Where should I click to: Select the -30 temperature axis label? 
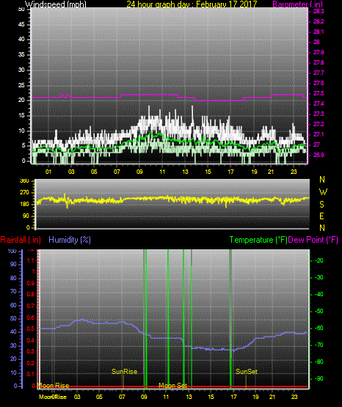point(319,277)
